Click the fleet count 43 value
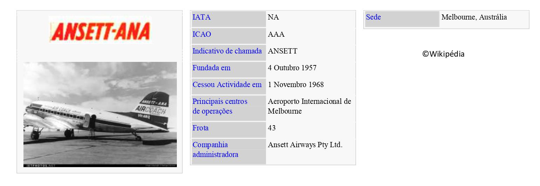Screen dimensions: 540x186 pyautogui.click(x=272, y=128)
